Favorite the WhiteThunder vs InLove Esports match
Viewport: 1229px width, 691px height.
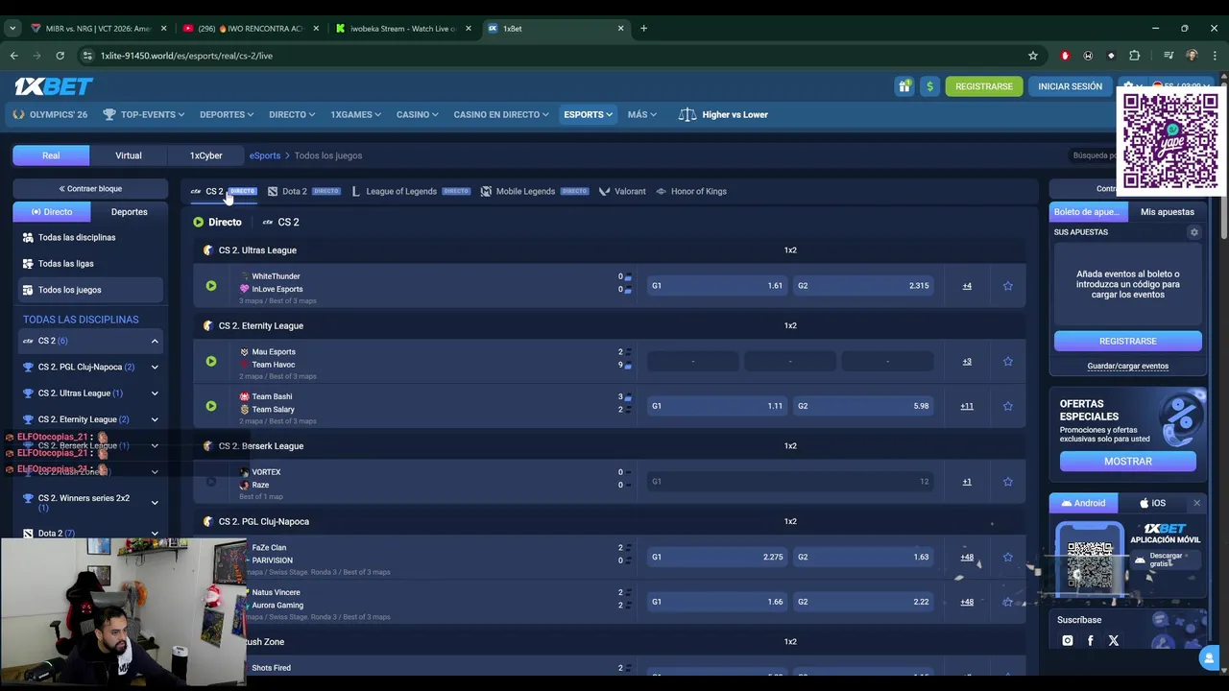click(1008, 286)
